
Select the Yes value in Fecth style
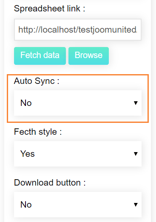point(28,154)
